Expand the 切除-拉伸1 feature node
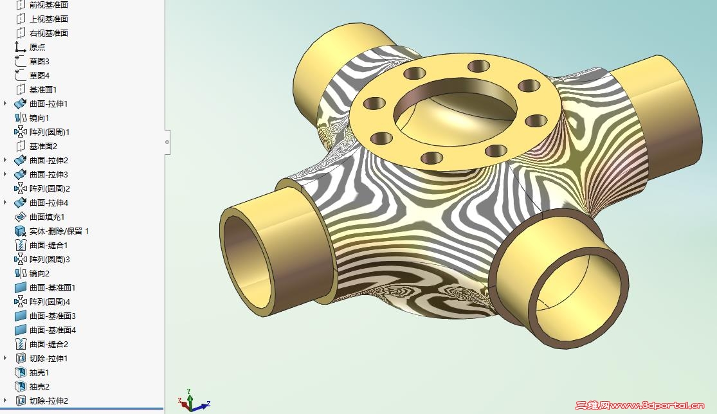This screenshot has height=414, width=717. (x=5, y=358)
